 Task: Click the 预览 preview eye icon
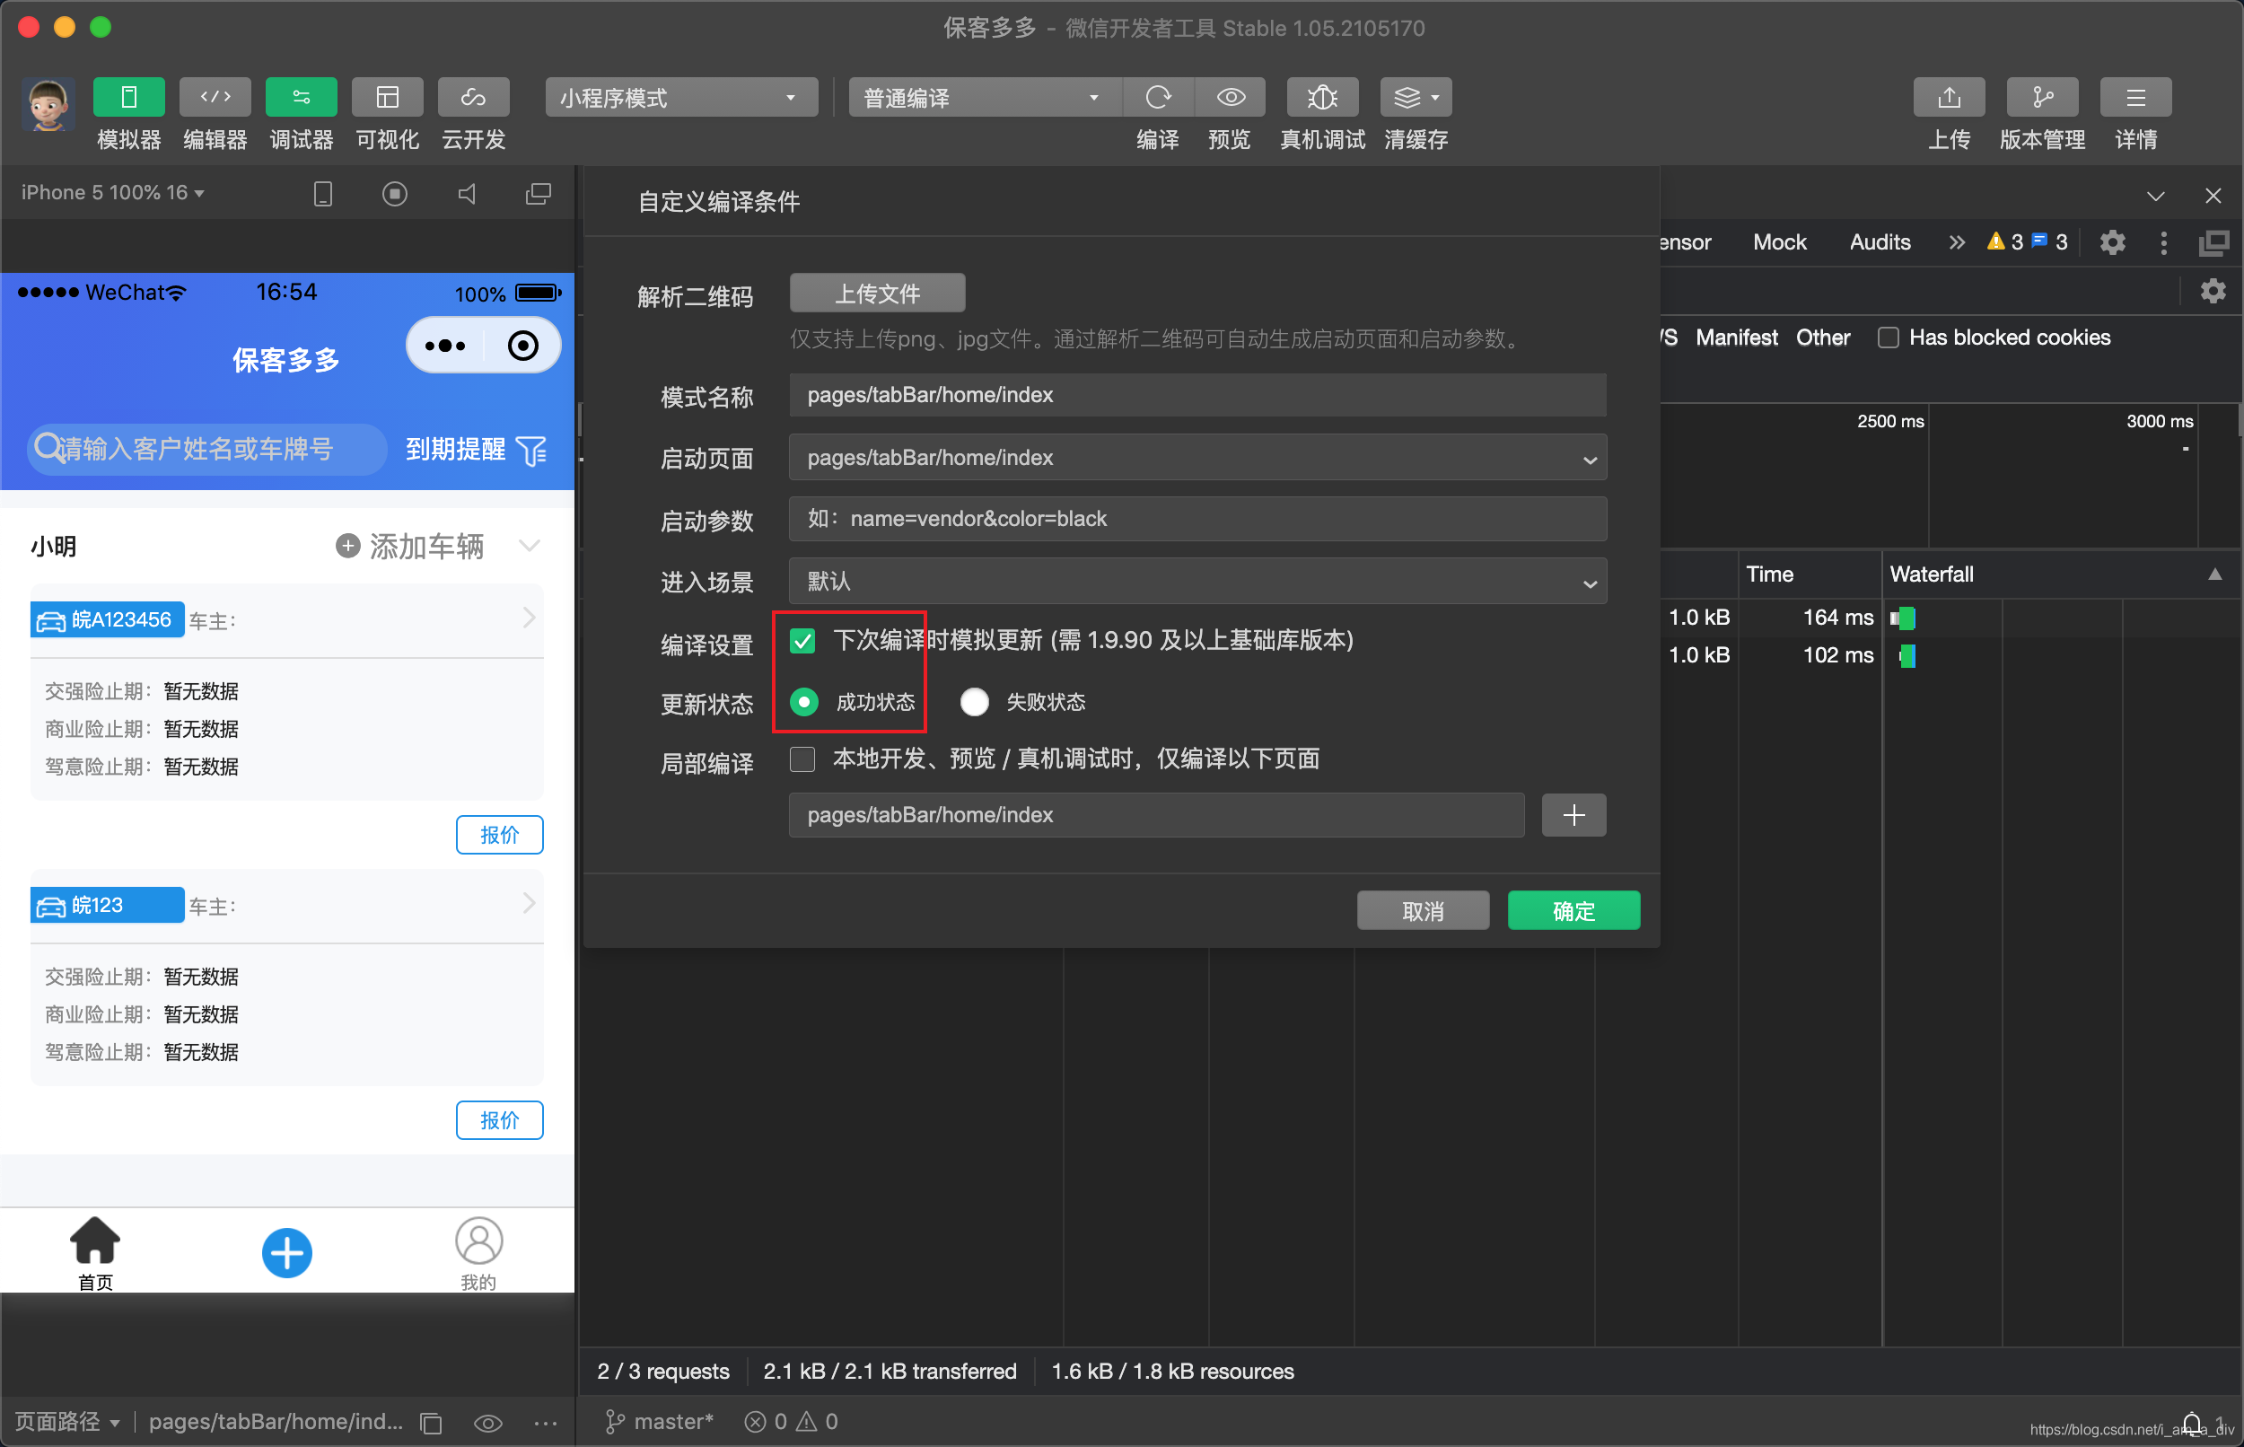pos(1231,97)
